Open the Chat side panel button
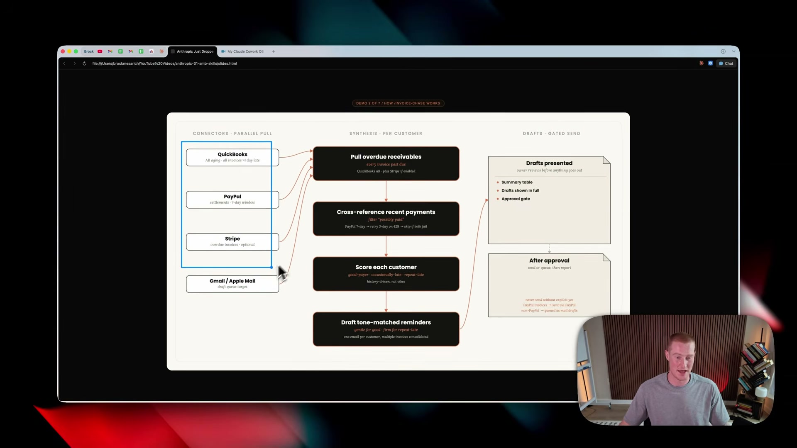 726,63
